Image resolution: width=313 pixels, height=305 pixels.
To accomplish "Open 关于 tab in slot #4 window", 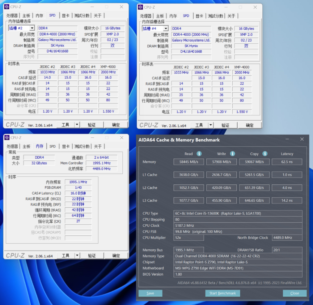I will coord(231,16).
